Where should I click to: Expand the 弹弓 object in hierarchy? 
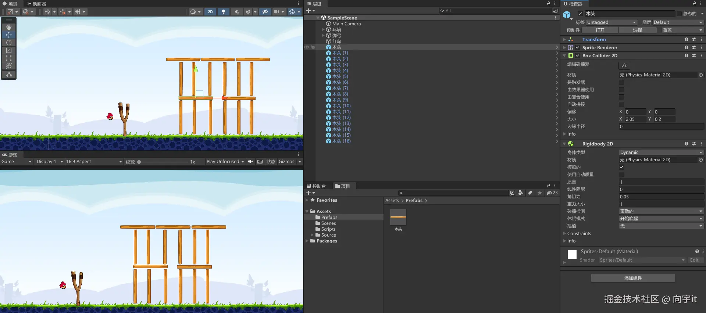pos(323,35)
